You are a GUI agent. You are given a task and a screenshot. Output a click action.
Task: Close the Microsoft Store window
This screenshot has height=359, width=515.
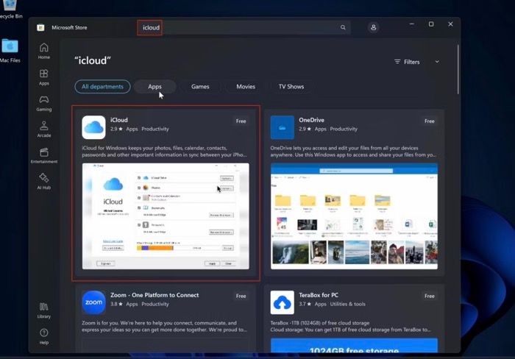pos(450,24)
